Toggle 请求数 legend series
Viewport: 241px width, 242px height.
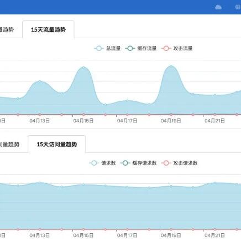point(103,163)
